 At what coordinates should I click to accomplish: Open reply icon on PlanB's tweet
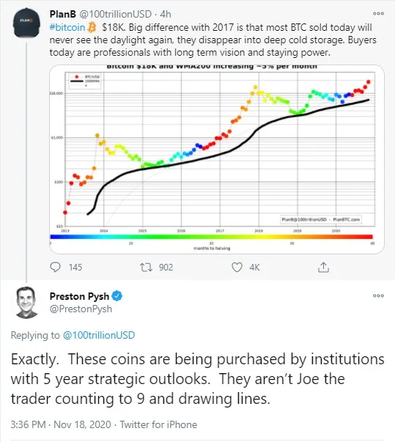coord(55,267)
